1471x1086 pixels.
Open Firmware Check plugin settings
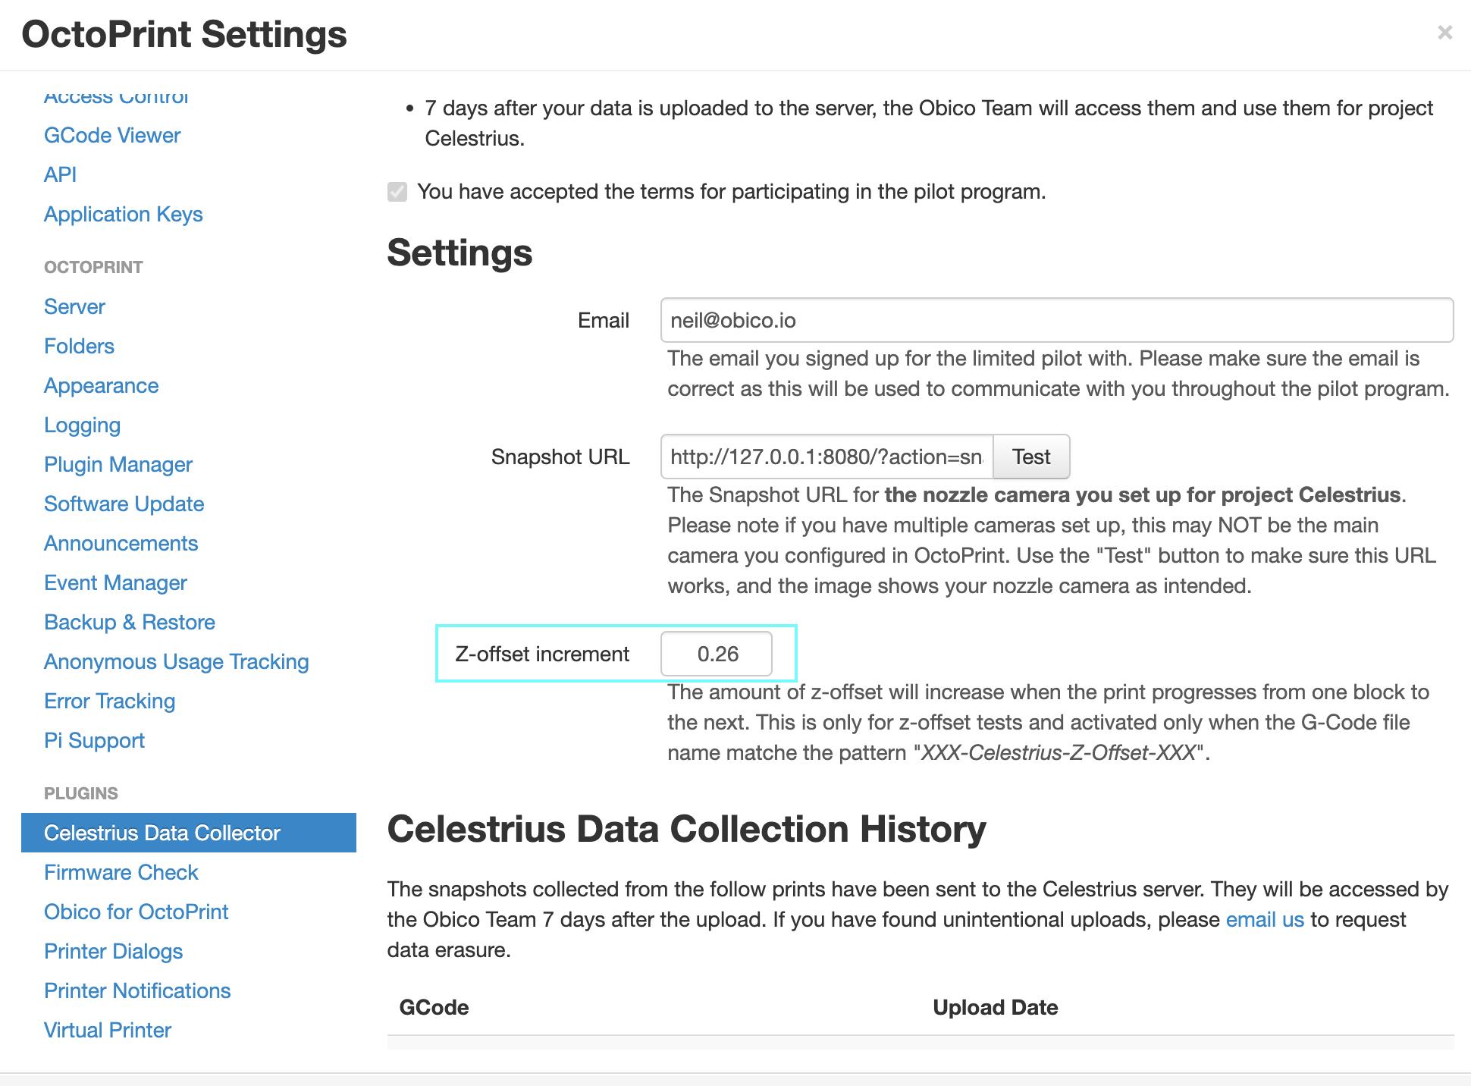[121, 872]
